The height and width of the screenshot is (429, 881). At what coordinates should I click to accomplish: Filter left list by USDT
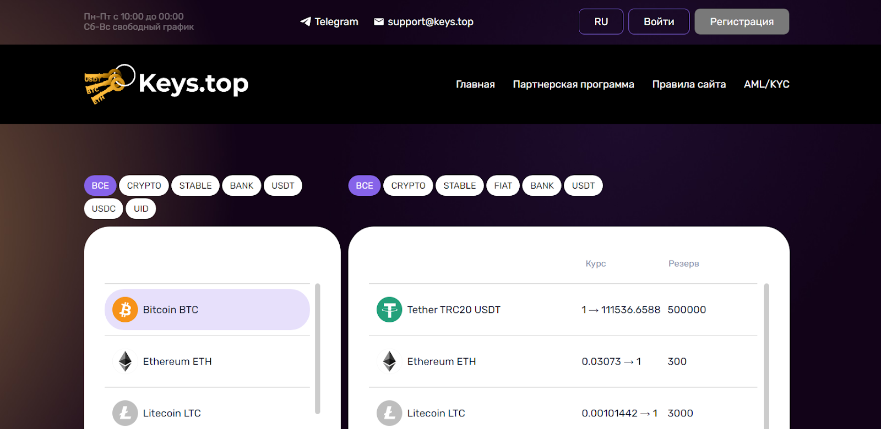[283, 185]
